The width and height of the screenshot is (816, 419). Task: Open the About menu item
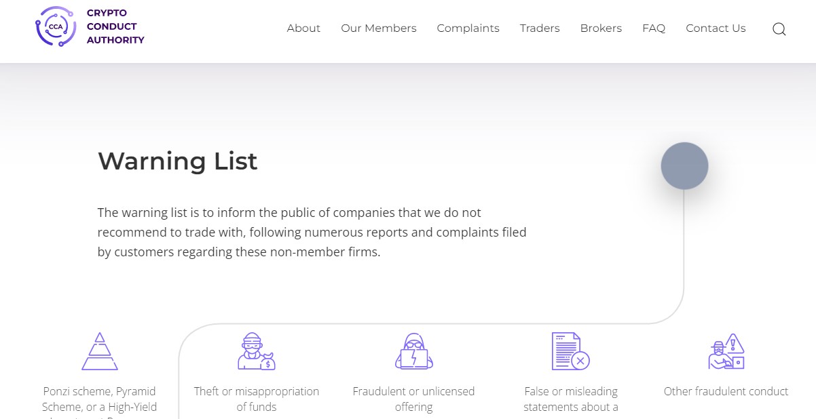303,28
